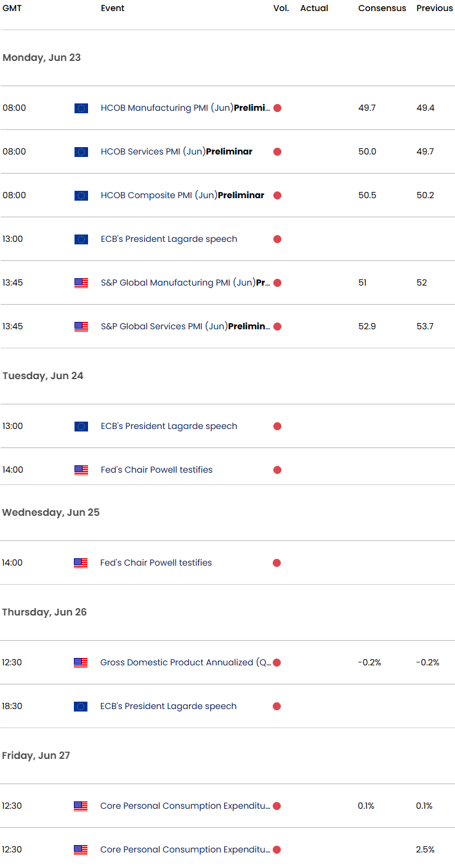Click the red dot on Monday's Lagarde speech row
455x866 pixels.
coord(277,239)
